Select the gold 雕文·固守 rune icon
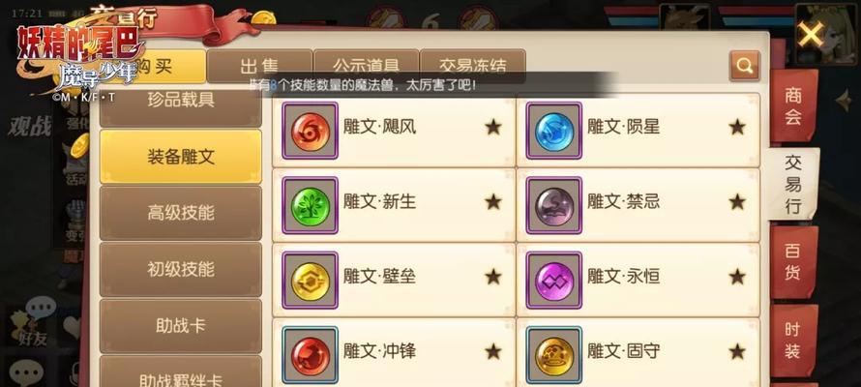 click(x=554, y=355)
